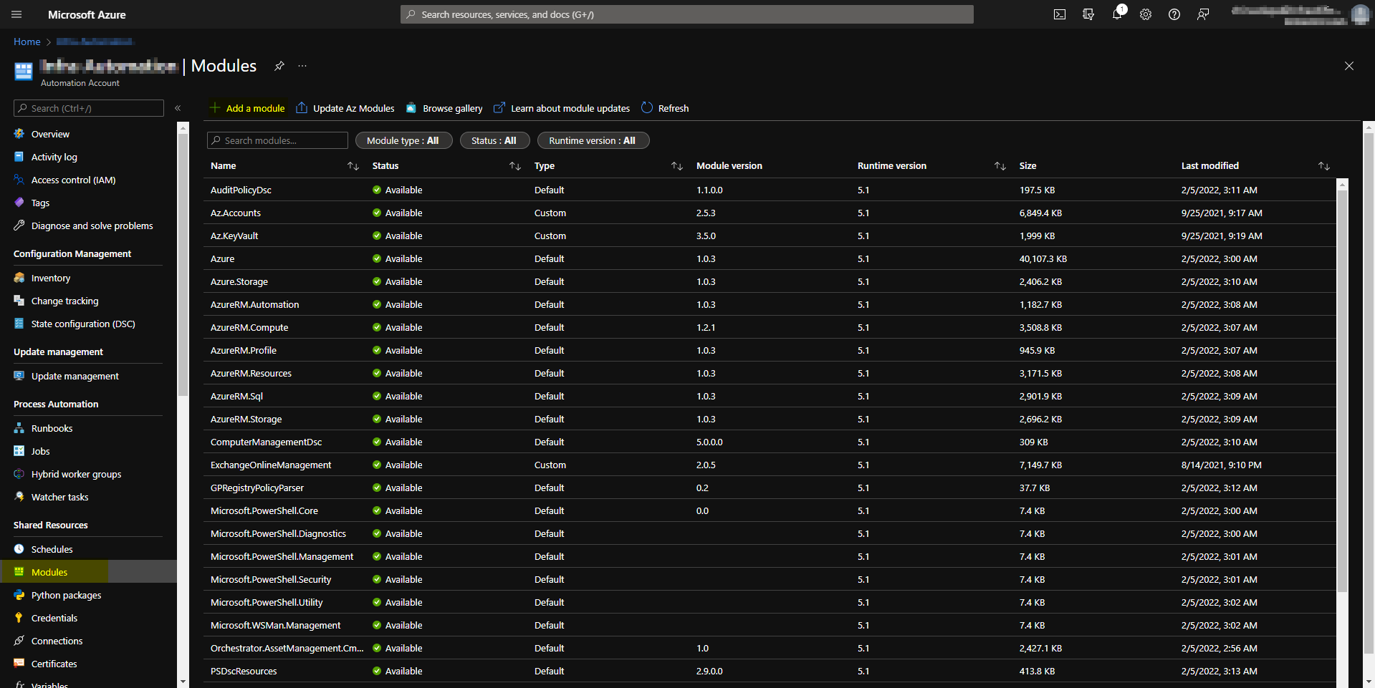Open Learn about module updates link
This screenshot has height=688, width=1375.
[x=562, y=108]
